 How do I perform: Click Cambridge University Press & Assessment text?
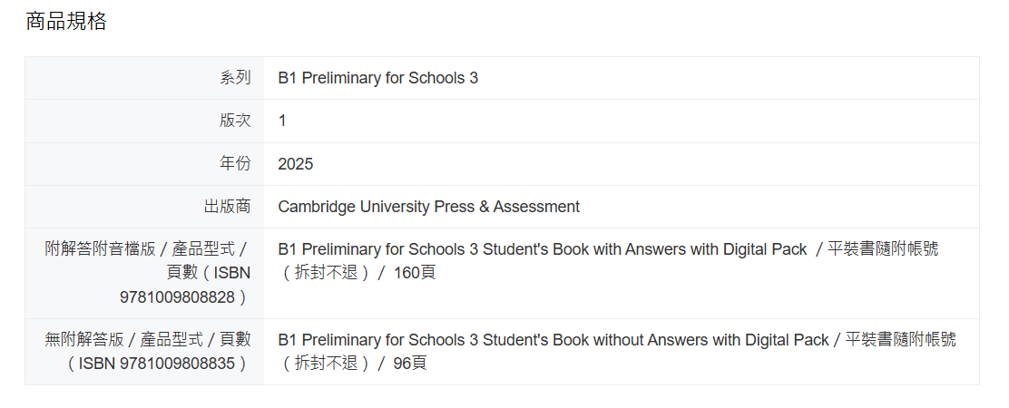coord(428,206)
